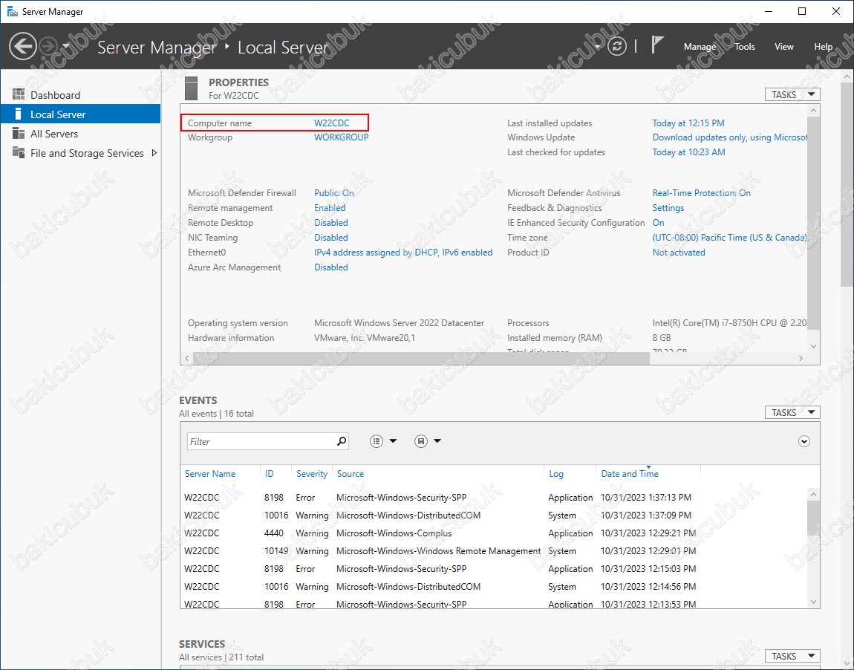Open the notifications flag

tap(657, 45)
